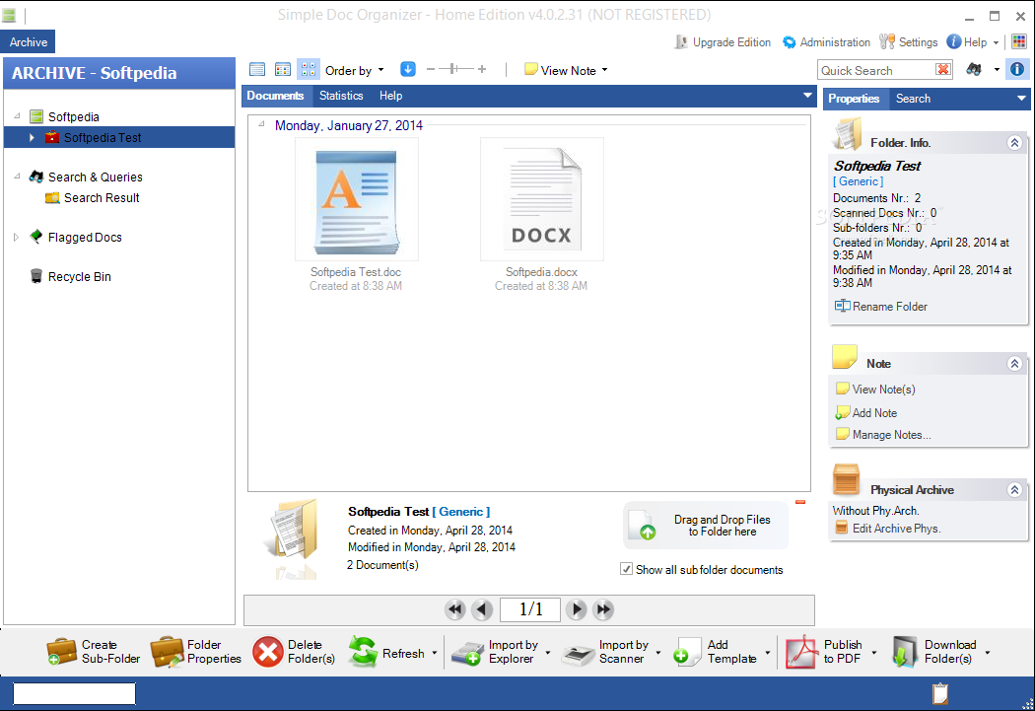Open Manage Notes link
Image resolution: width=1035 pixels, height=711 pixels.
point(884,434)
